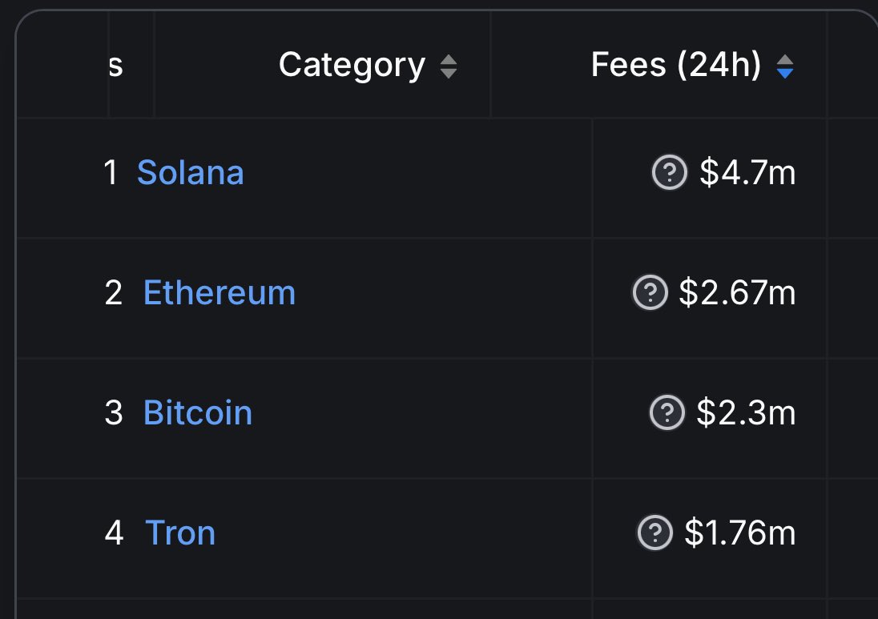Click the up arrow in the Category sorter
This screenshot has width=878, height=619.
coord(449,60)
